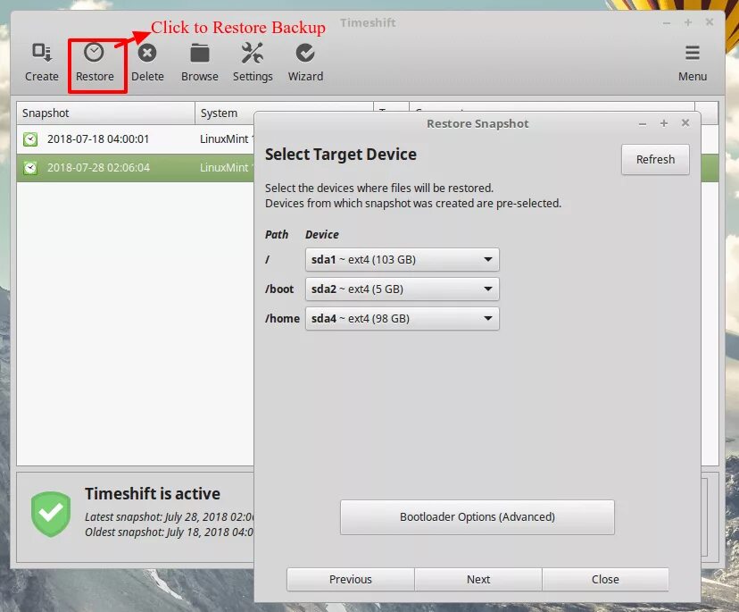The width and height of the screenshot is (739, 612).
Task: Minimize the Restore Snapshot dialog
Action: [x=642, y=124]
